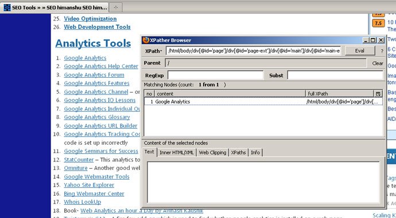Open the Google Analytics Glossary link
396x218 pixels.
[97, 117]
